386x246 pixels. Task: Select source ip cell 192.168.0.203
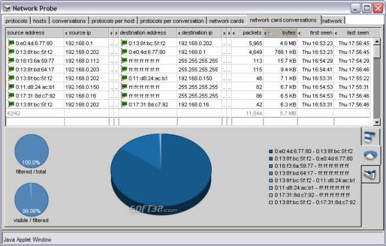tap(86, 70)
